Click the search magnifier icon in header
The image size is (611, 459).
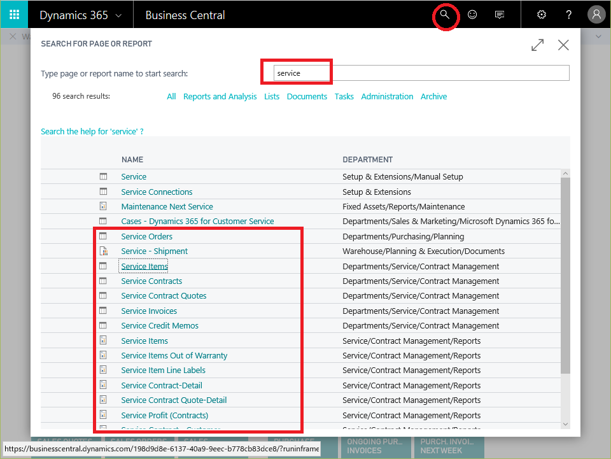pyautogui.click(x=445, y=15)
